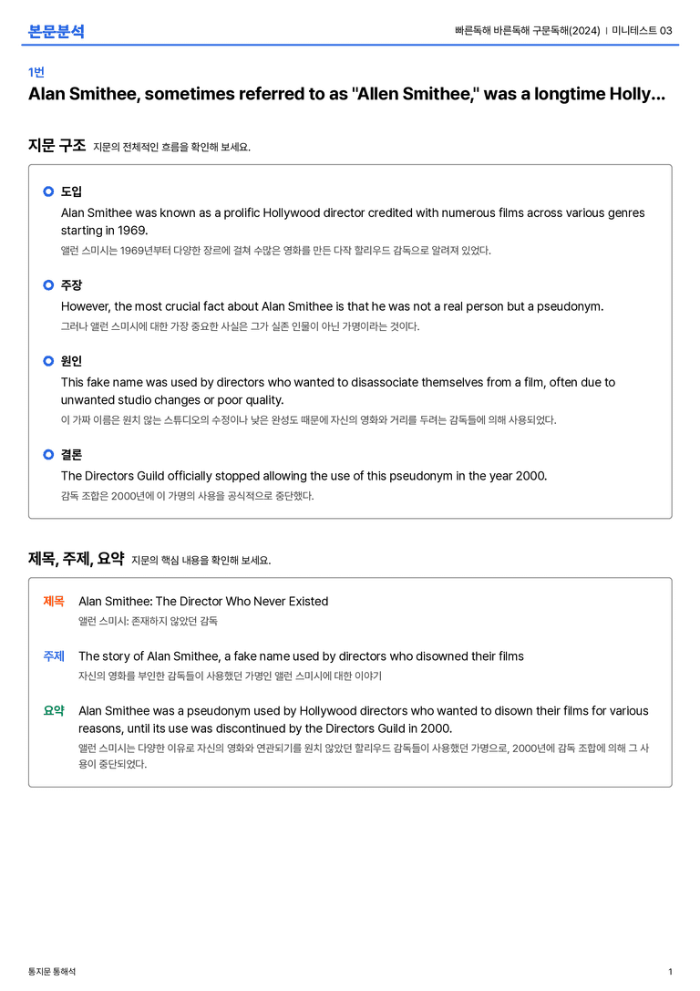
Task: Click the green 요약 label
Action: click(54, 710)
